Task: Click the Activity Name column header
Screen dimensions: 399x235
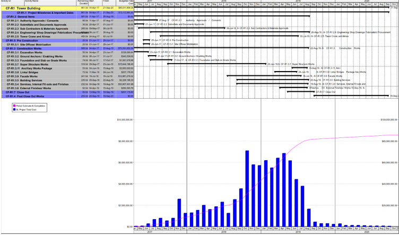Action: coord(50,3)
